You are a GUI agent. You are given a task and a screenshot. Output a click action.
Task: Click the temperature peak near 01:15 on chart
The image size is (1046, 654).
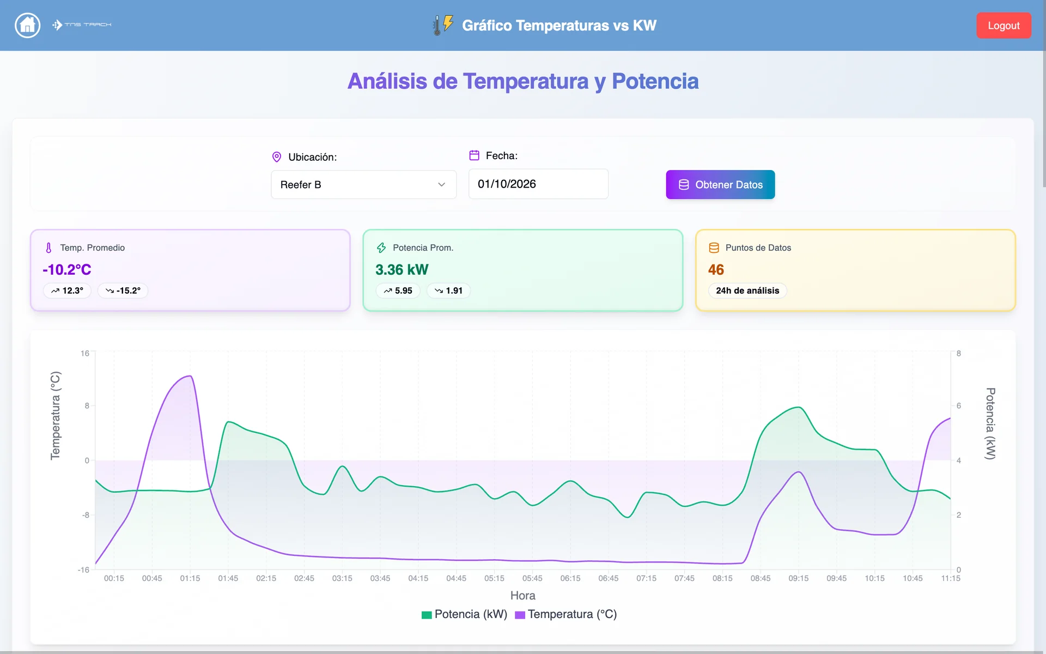point(189,376)
